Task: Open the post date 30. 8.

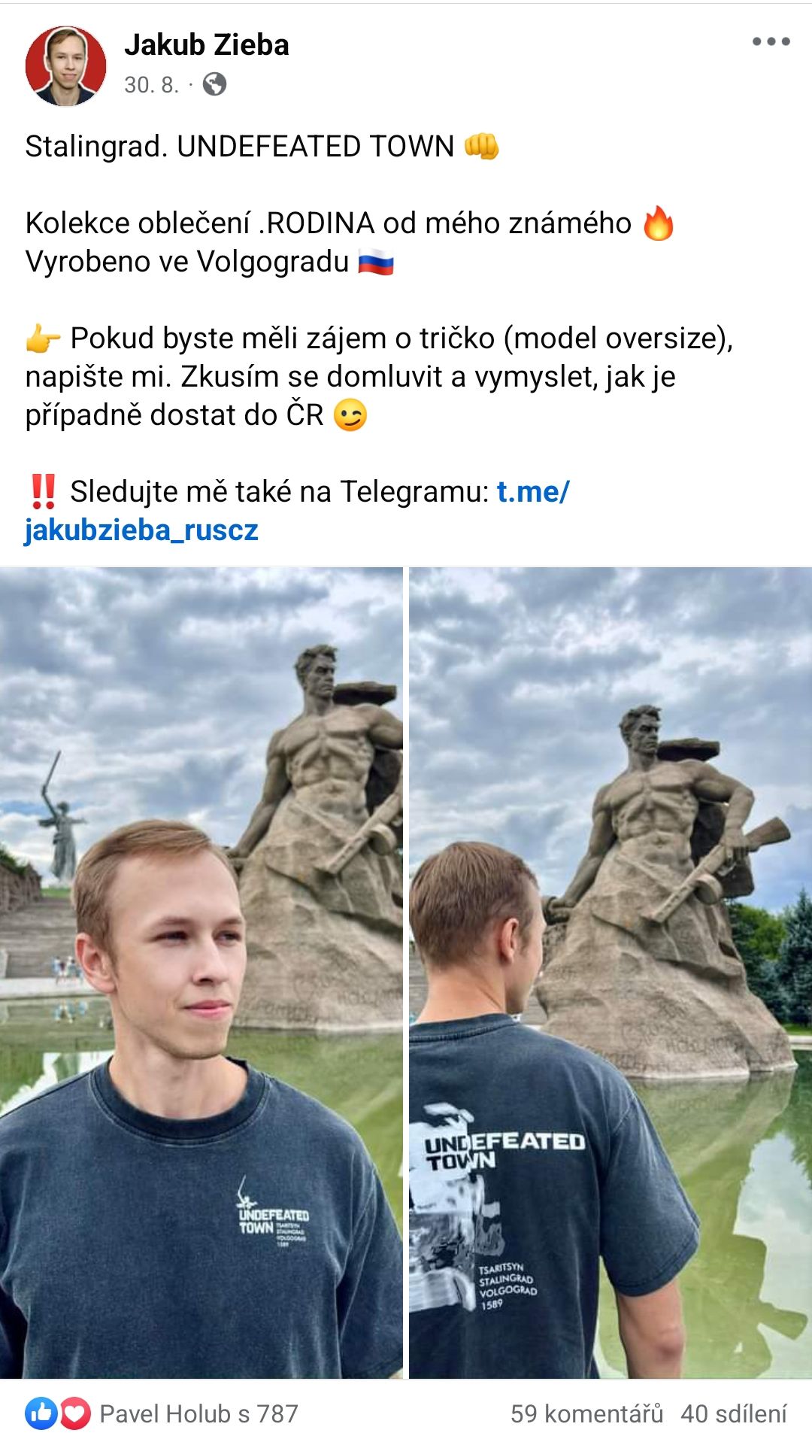Action: click(x=151, y=85)
